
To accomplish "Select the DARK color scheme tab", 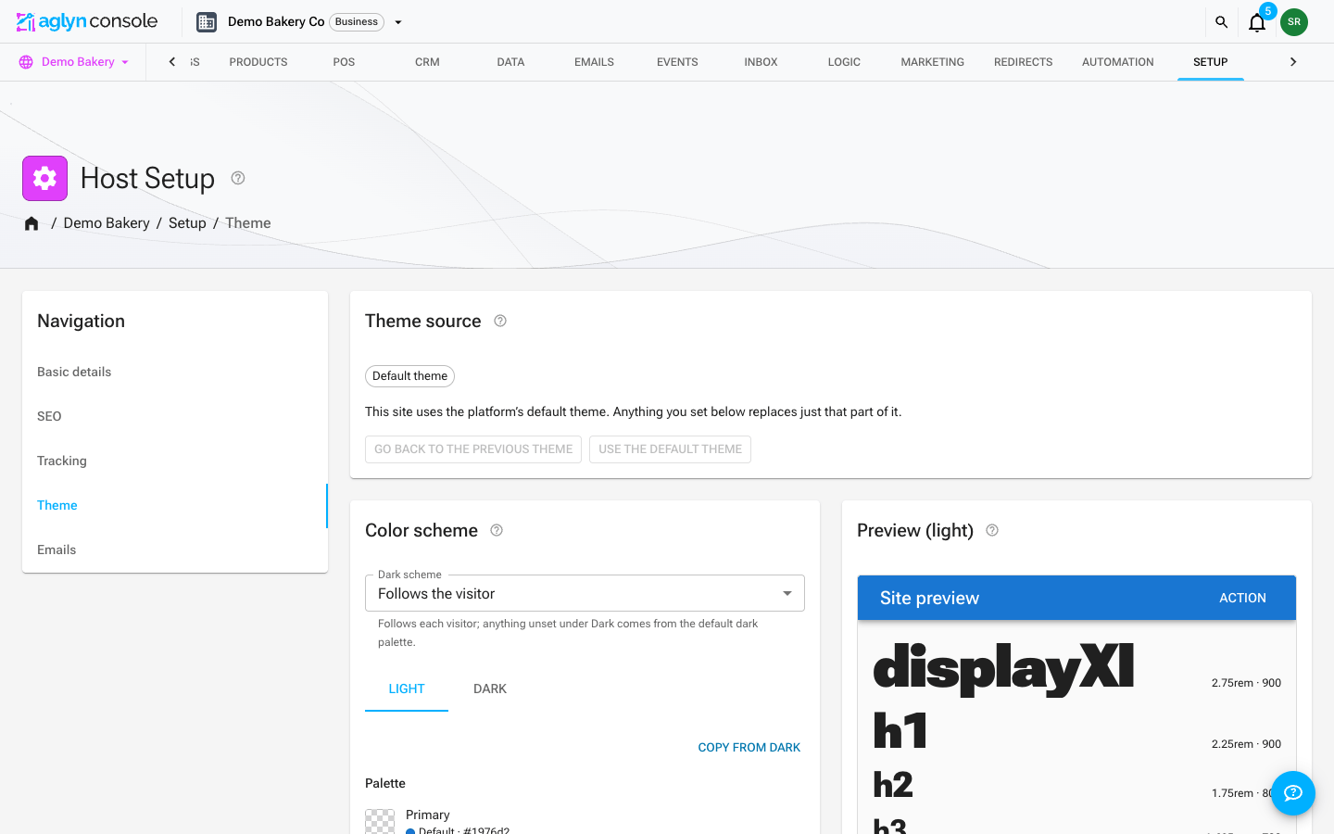I will pos(490,689).
